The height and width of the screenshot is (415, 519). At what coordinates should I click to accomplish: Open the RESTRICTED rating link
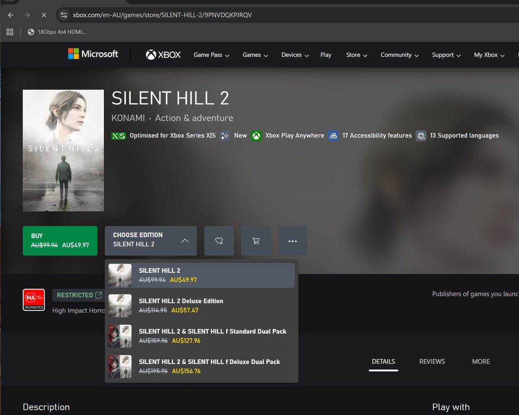click(80, 295)
